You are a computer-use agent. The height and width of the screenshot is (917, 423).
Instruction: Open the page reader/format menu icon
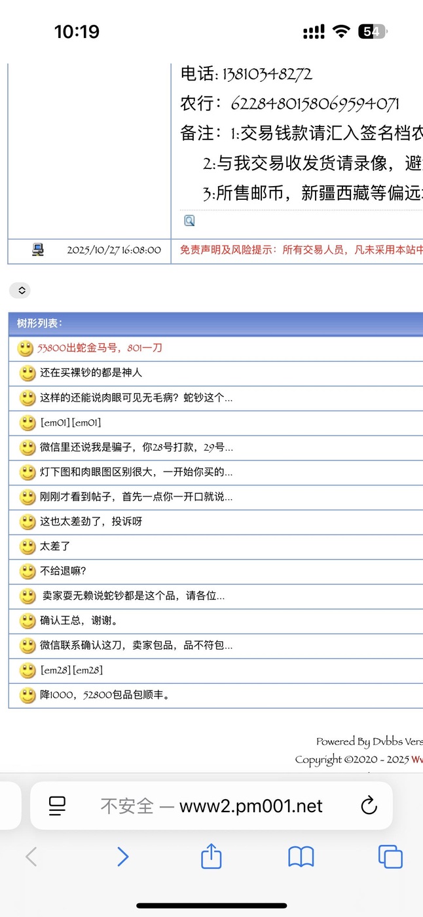pyautogui.click(x=58, y=806)
